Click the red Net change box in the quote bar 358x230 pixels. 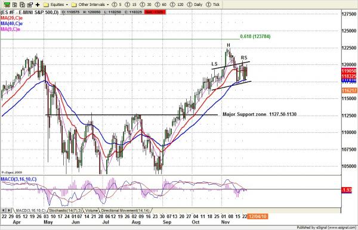point(155,12)
